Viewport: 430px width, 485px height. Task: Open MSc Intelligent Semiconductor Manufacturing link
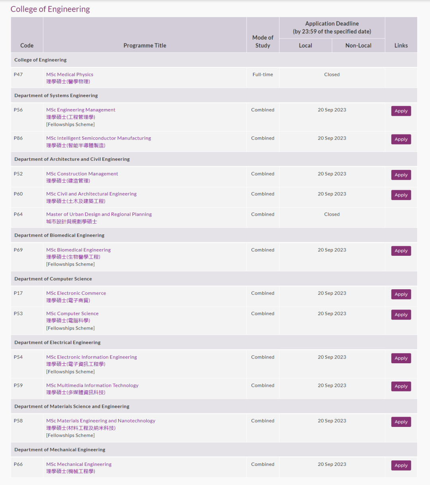98,138
